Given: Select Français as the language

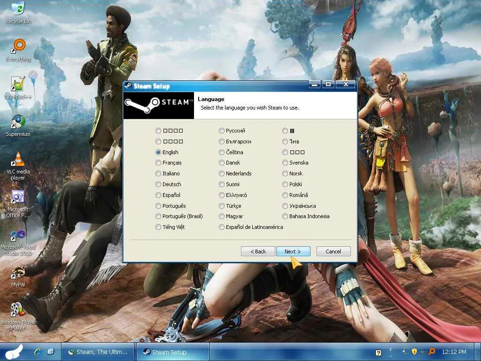Looking at the screenshot, I should [169, 163].
